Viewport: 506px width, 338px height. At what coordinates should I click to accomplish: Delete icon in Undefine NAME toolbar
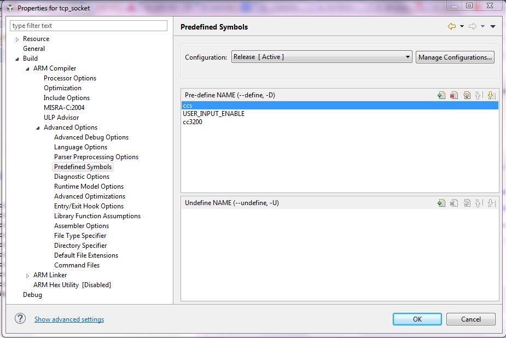point(454,203)
